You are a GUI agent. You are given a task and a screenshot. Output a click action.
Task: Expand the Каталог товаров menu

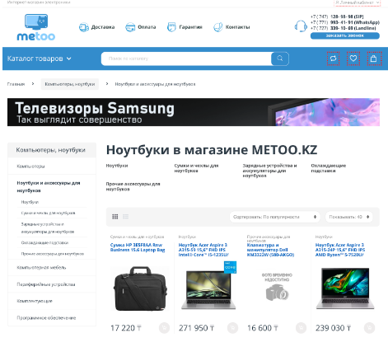(x=40, y=59)
